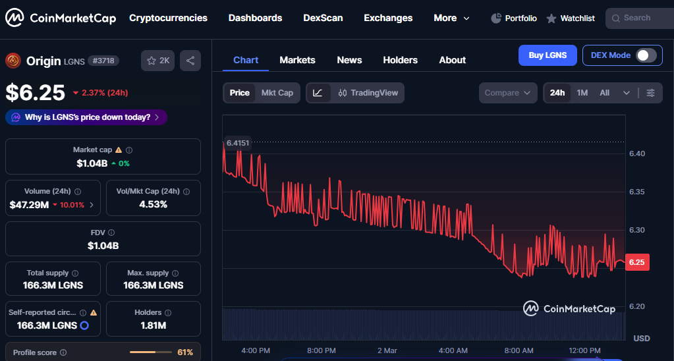Expand more time range options chevron
This screenshot has width=674, height=361.
pos(627,93)
